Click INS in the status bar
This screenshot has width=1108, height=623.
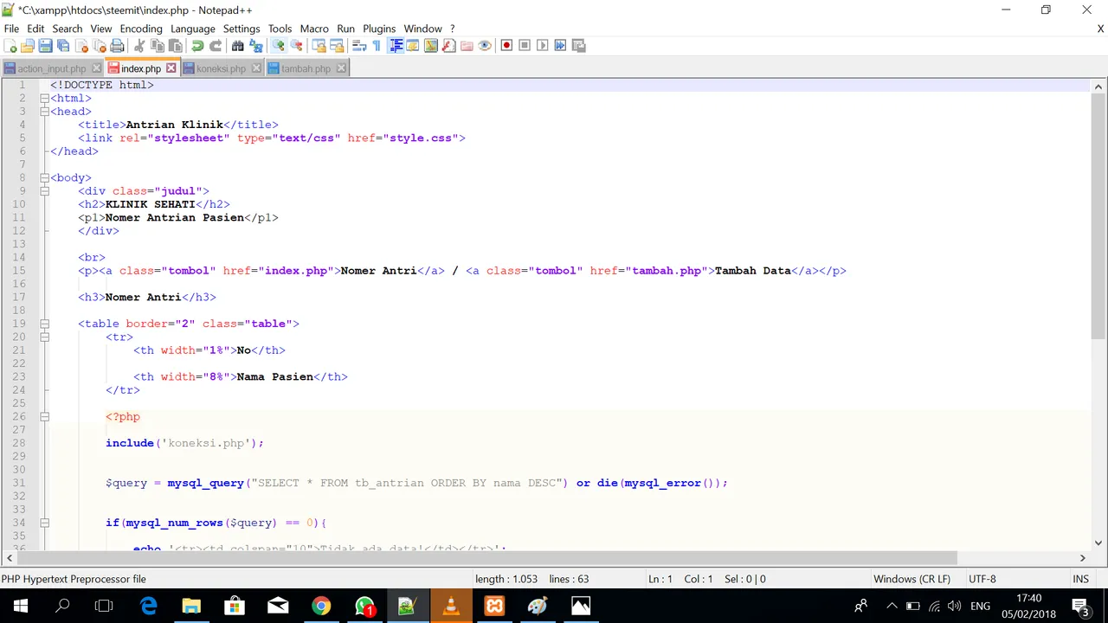pyautogui.click(x=1080, y=579)
